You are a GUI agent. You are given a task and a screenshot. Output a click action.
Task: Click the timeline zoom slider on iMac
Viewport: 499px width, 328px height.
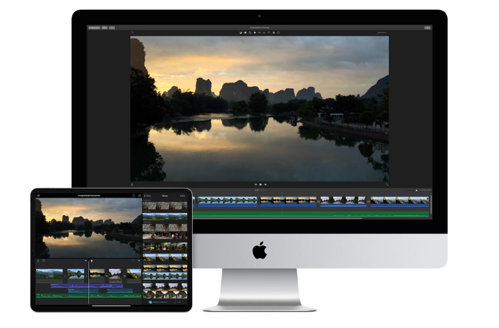pyautogui.click(x=415, y=190)
